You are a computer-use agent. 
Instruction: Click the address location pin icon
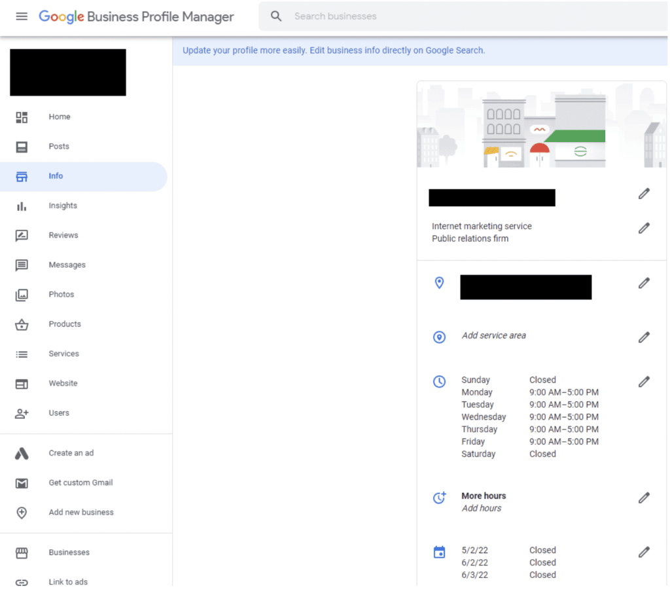tap(439, 283)
